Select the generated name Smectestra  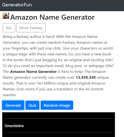[x=14, y=126]
